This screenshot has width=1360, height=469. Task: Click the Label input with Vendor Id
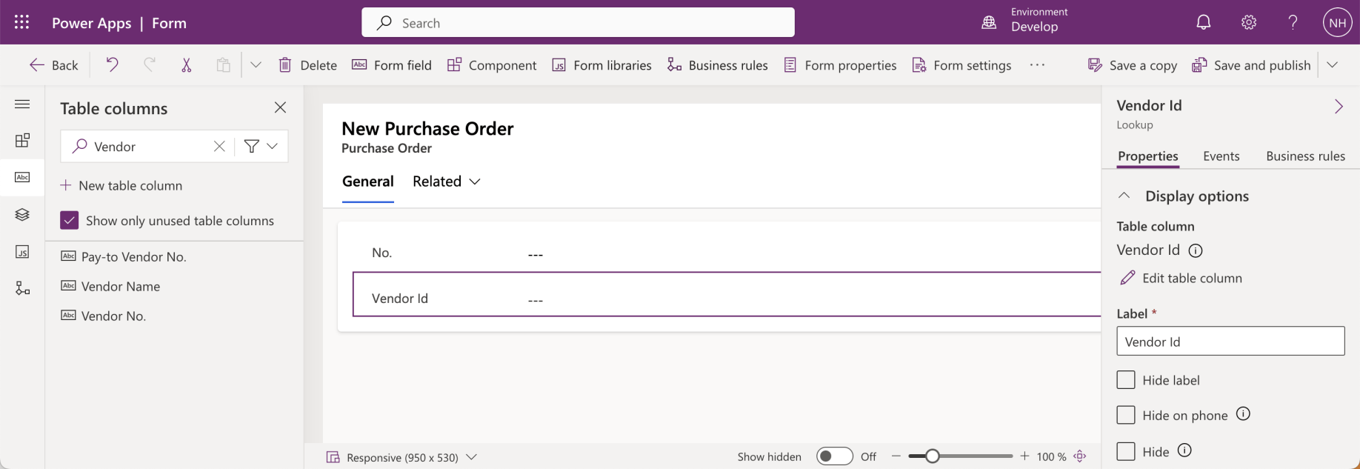pyautogui.click(x=1230, y=341)
